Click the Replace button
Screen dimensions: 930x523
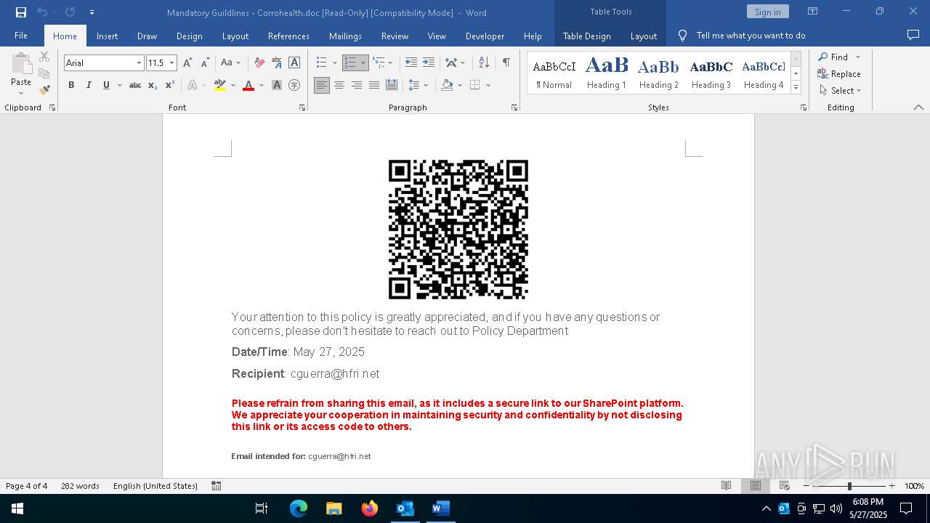tap(839, 73)
